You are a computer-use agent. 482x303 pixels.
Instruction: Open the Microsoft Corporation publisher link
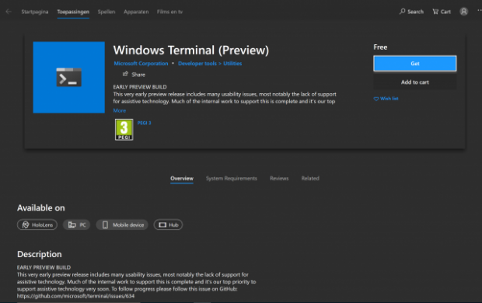[x=141, y=63]
